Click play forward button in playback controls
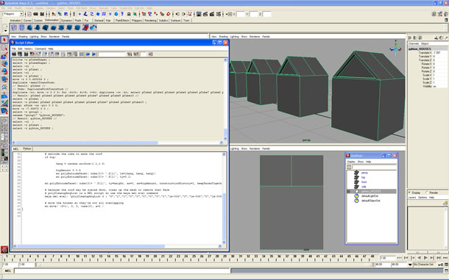The width and height of the screenshot is (449, 280). pyautogui.click(x=425, y=258)
